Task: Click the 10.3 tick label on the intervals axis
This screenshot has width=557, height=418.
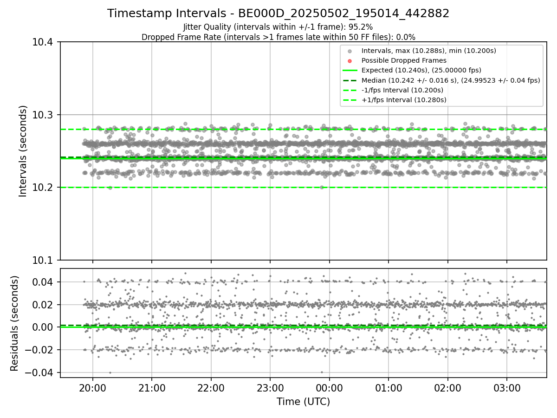Action: pyautogui.click(x=44, y=115)
